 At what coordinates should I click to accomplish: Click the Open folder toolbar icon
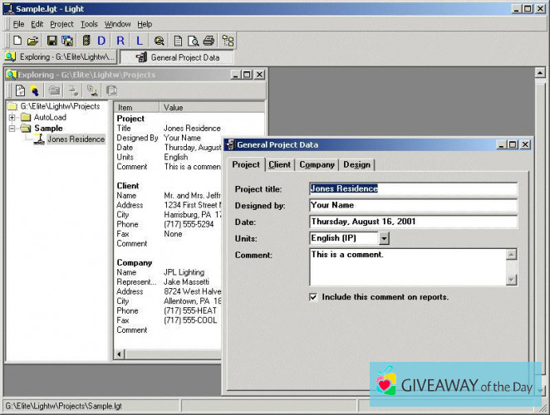[32, 41]
